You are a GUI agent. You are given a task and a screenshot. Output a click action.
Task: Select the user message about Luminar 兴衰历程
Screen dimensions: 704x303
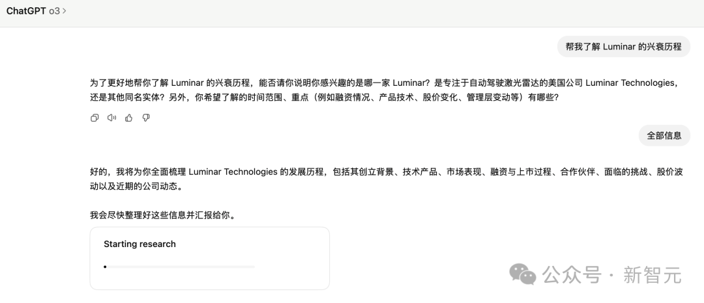tap(623, 47)
